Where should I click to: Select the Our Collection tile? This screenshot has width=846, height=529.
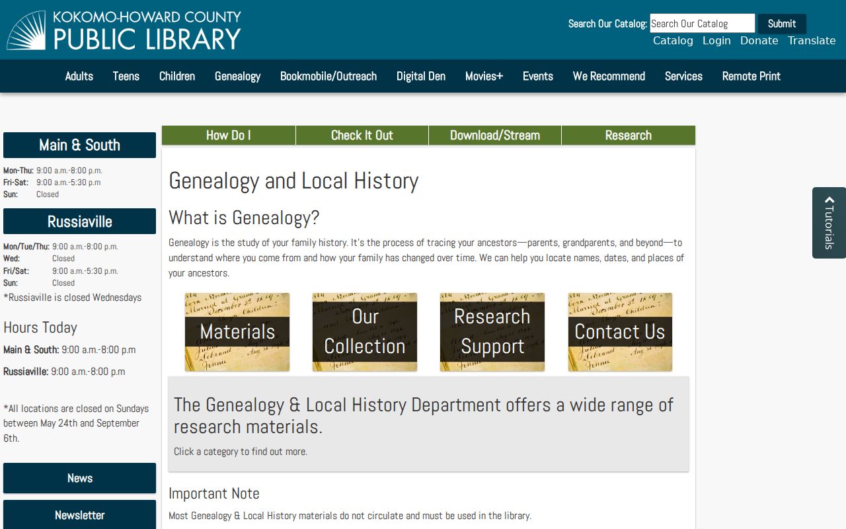point(365,332)
